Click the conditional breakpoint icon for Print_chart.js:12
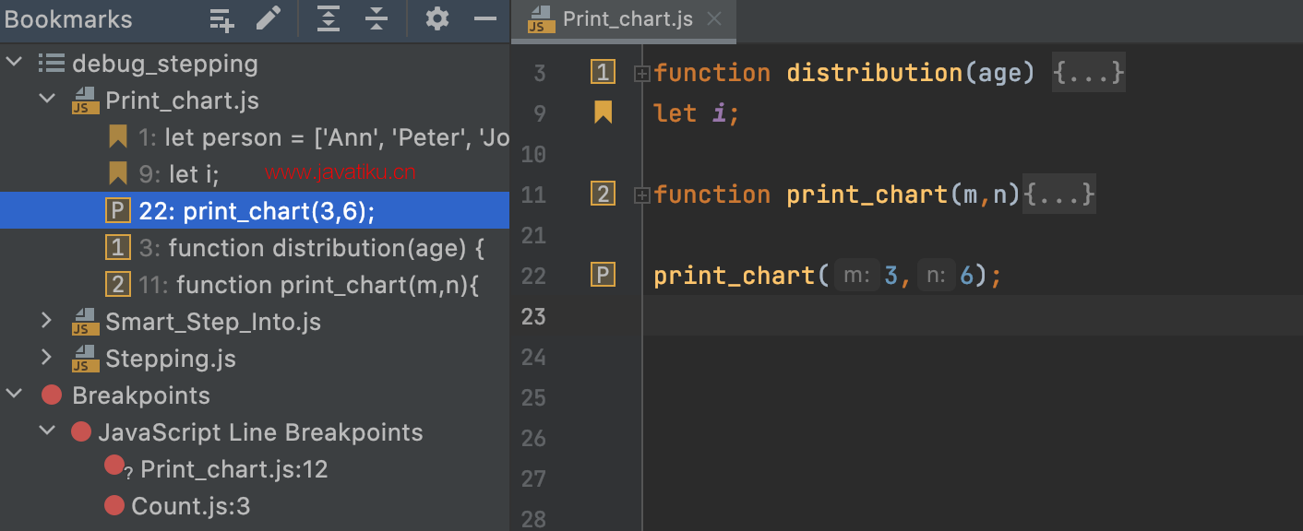Viewport: 1303px width, 531px height. pos(117,467)
